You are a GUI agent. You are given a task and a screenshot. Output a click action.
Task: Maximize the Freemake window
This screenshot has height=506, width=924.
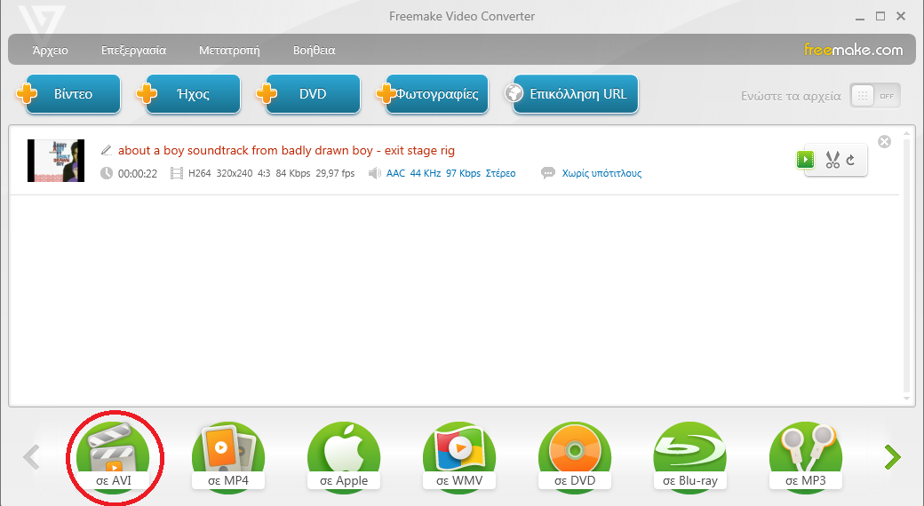880,17
